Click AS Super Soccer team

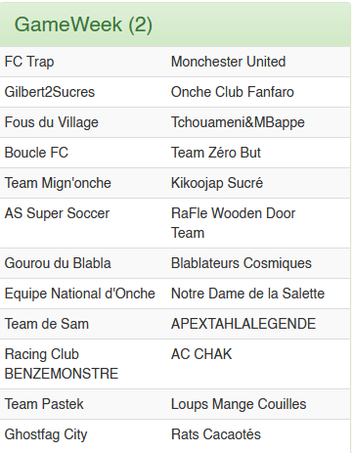tap(57, 213)
